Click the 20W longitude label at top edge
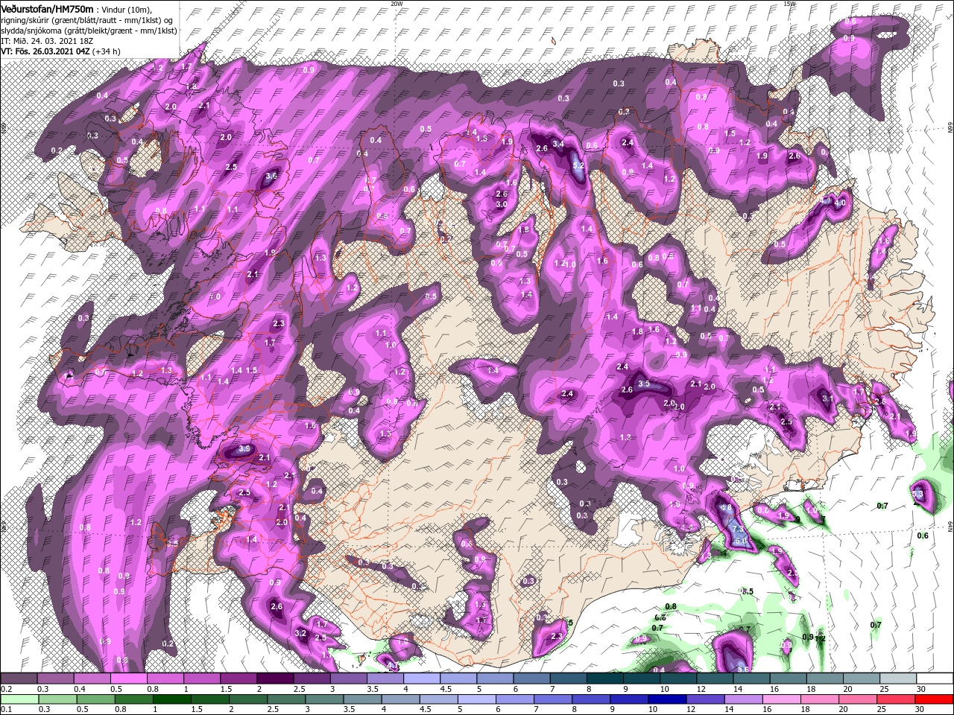The height and width of the screenshot is (715, 954). click(397, 4)
